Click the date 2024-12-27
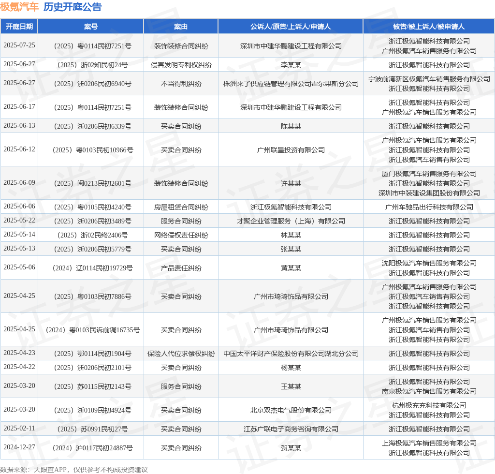495x474 pixels. pos(19,447)
